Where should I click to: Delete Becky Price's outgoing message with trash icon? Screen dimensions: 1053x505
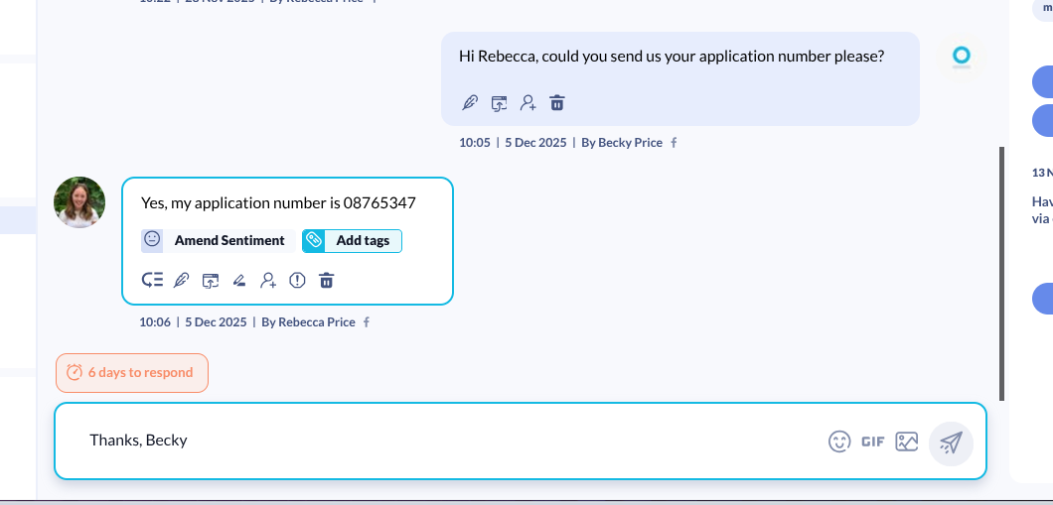point(556,103)
